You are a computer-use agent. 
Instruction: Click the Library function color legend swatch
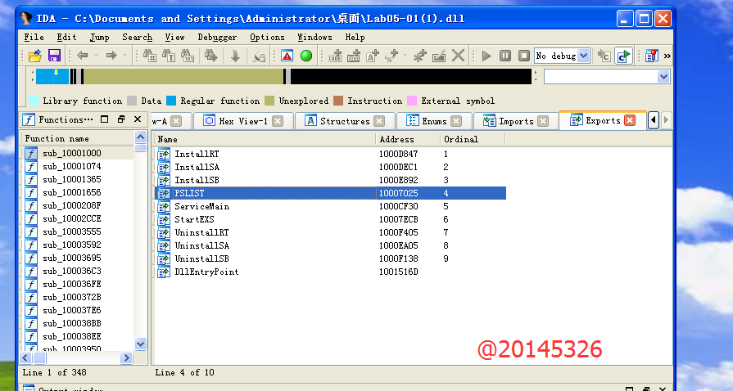pos(34,101)
